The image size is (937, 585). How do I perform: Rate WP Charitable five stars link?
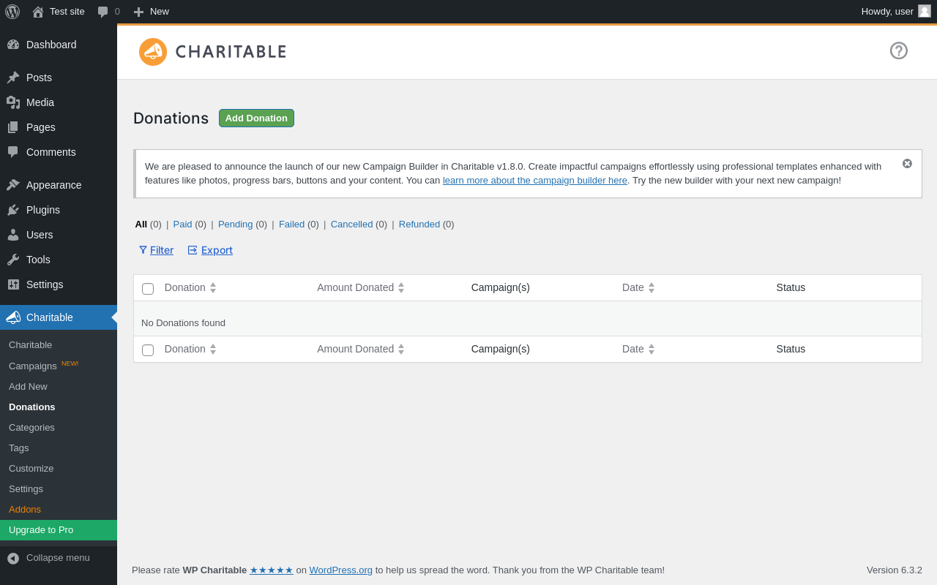pyautogui.click(x=272, y=570)
